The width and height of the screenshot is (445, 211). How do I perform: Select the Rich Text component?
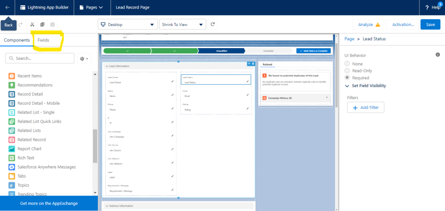[26, 158]
